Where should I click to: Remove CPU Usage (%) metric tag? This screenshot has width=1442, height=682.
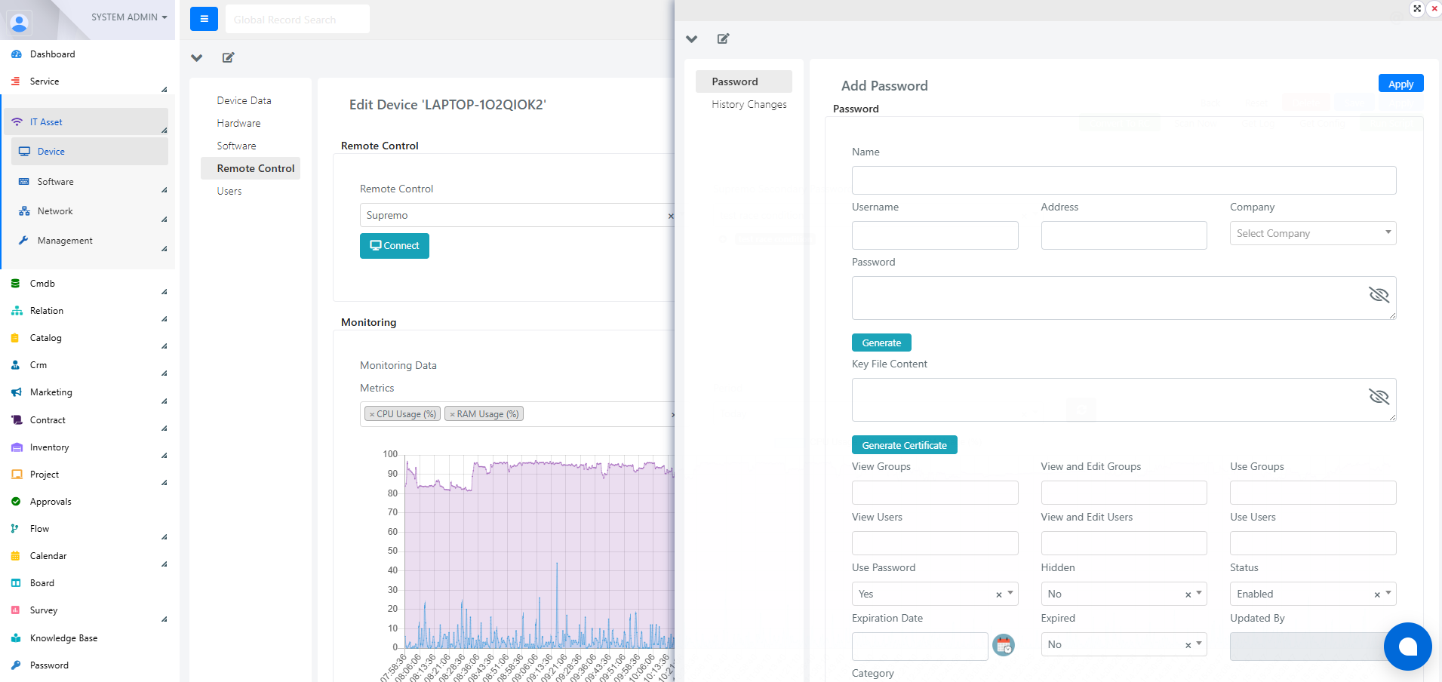coord(372,414)
